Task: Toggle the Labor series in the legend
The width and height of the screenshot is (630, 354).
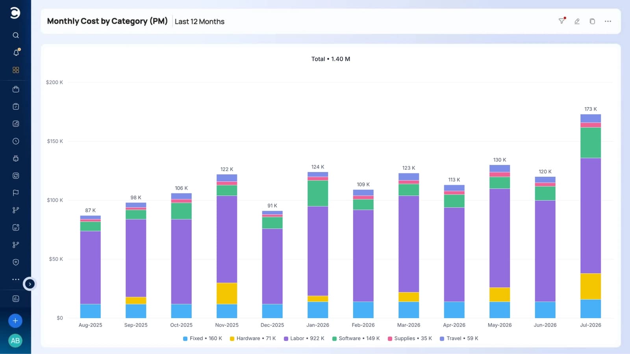Action: [304, 338]
